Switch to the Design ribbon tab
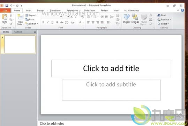 click(x=40, y=10)
